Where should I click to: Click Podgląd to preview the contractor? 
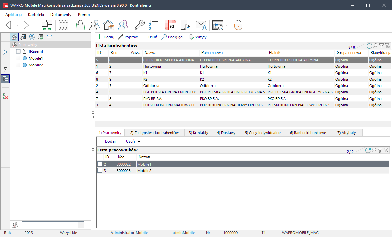click(x=172, y=37)
